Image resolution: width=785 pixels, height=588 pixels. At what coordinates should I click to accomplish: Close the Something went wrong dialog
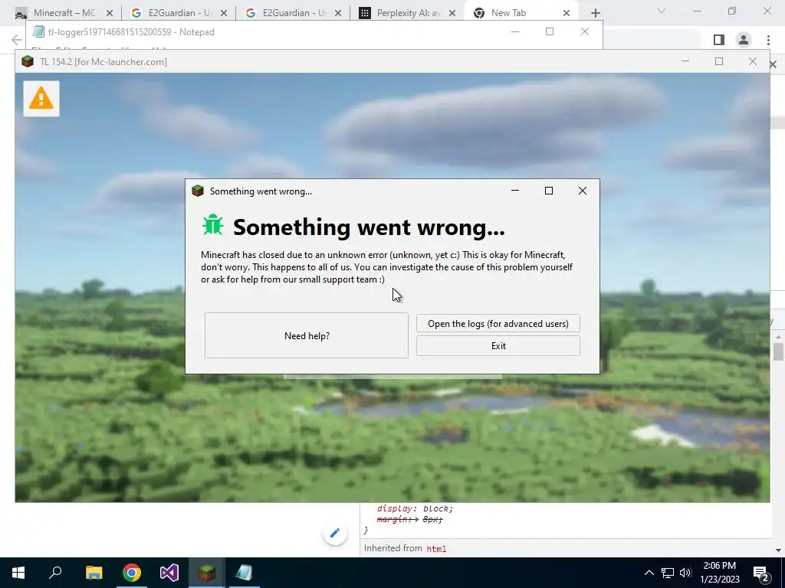[583, 191]
